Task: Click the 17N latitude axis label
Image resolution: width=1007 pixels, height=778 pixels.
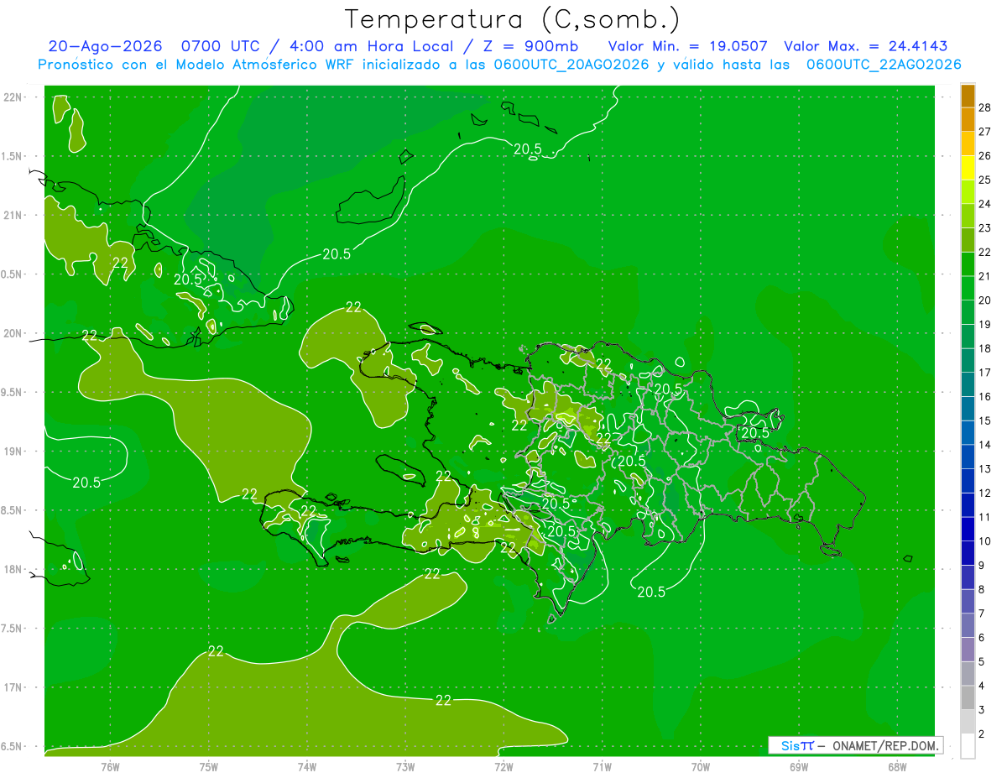Action: pos(13,687)
